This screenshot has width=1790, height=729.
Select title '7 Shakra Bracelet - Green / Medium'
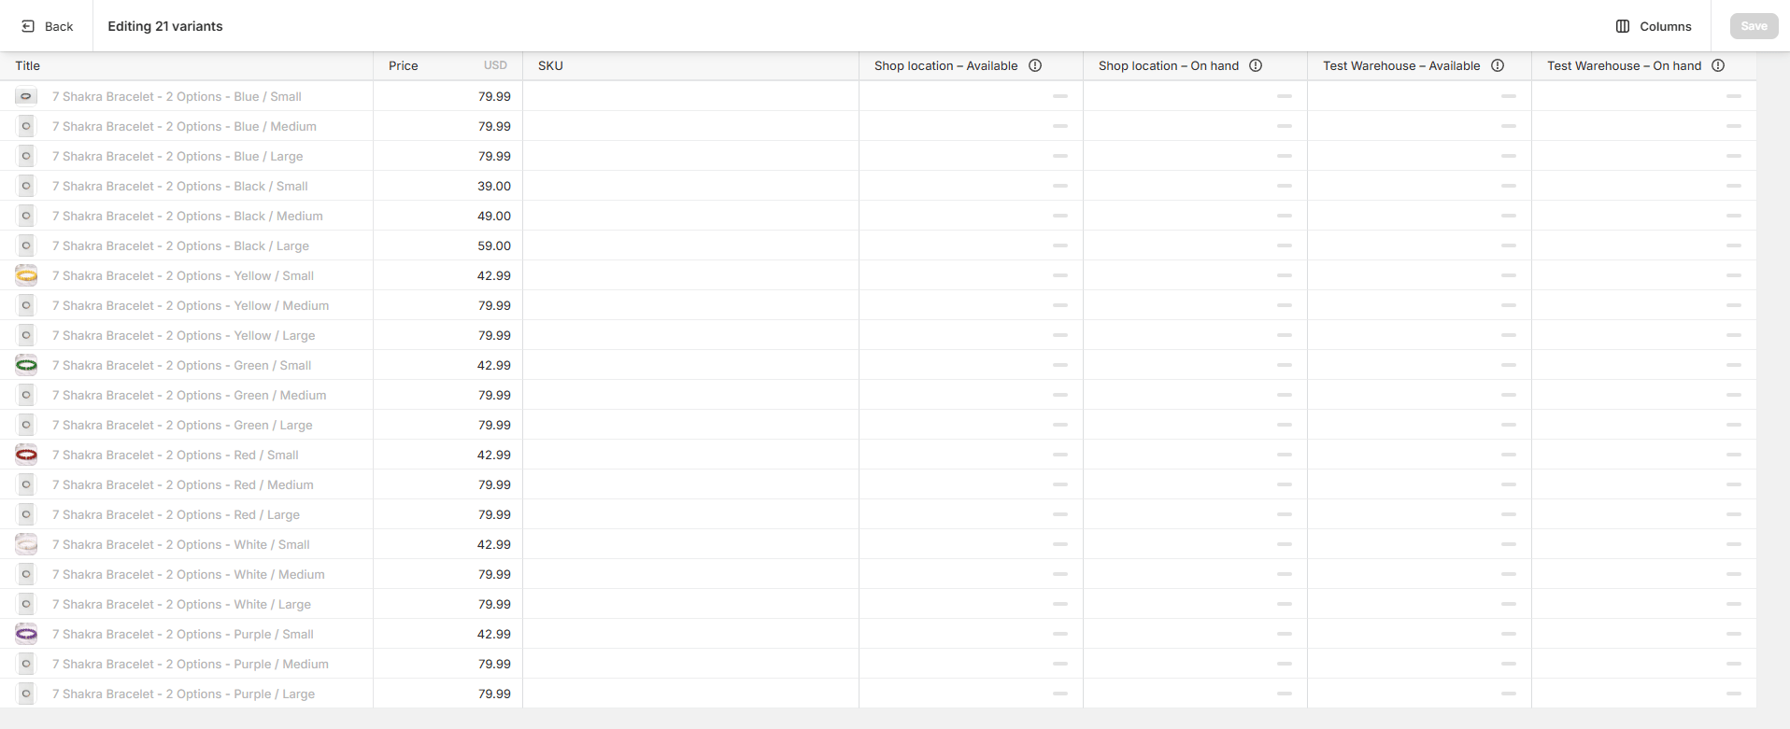[x=190, y=395]
